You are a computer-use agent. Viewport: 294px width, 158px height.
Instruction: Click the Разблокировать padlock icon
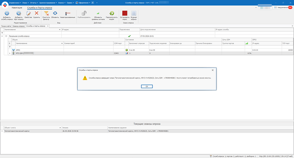84,13
